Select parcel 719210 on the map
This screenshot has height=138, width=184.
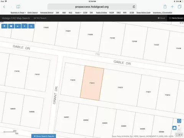[168, 95]
